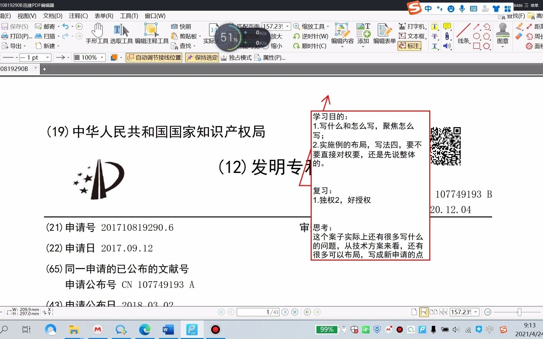The image size is (543, 339).
Task: Select the polygon shape tool
Action: point(486,36)
